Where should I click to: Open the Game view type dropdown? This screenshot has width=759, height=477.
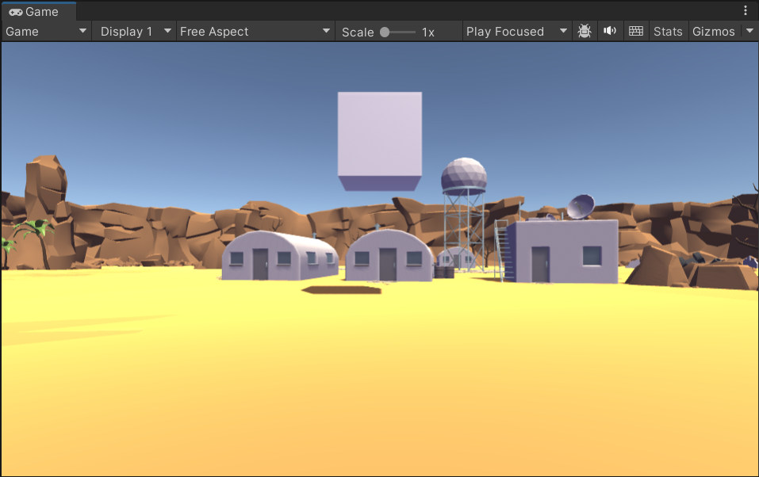46,32
